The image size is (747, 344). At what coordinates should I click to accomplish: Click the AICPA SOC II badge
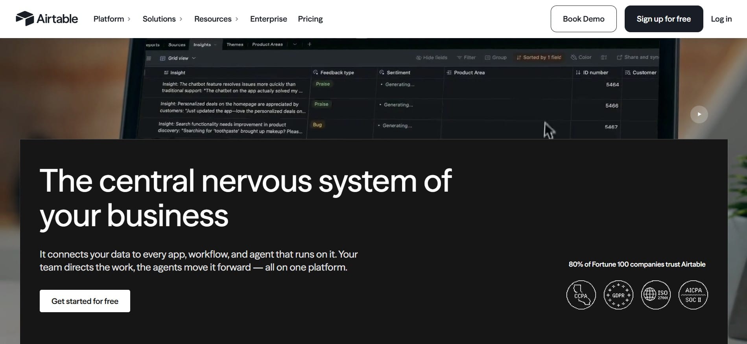coord(693,295)
